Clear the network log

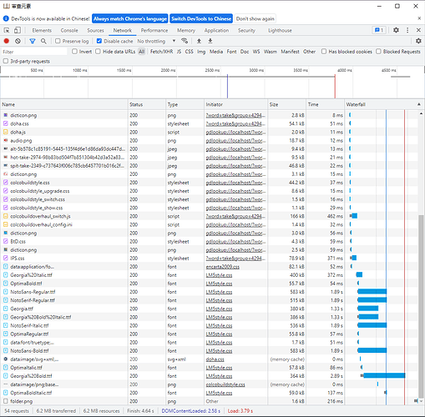coord(18,41)
